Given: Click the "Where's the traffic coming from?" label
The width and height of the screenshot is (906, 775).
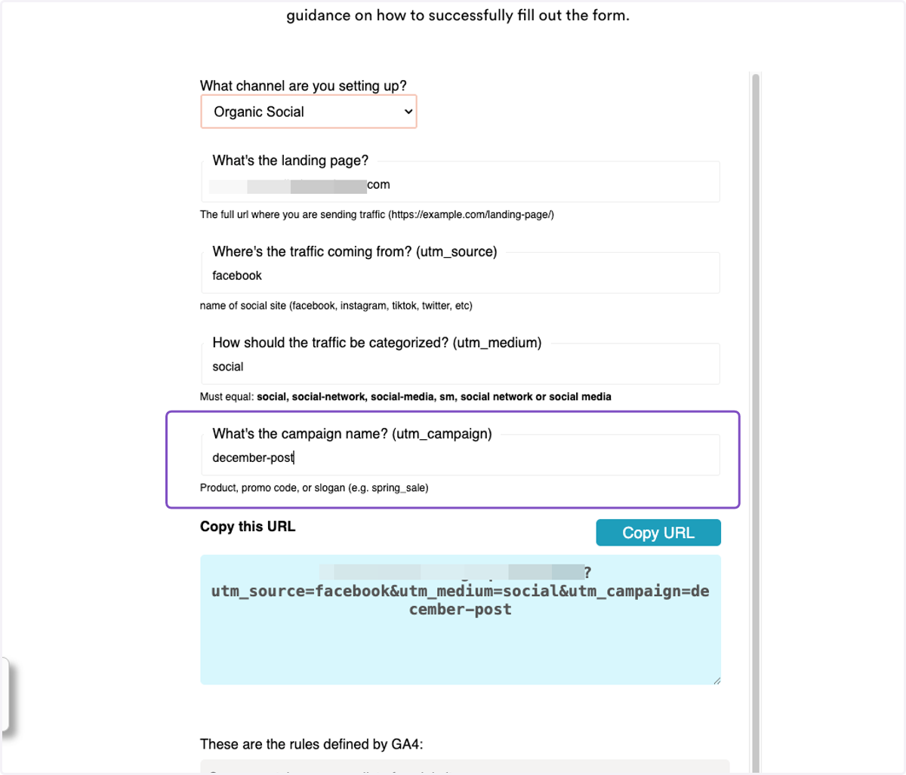Looking at the screenshot, I should [x=355, y=251].
